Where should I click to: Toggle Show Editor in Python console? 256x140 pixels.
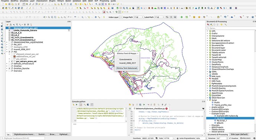click(81, 105)
